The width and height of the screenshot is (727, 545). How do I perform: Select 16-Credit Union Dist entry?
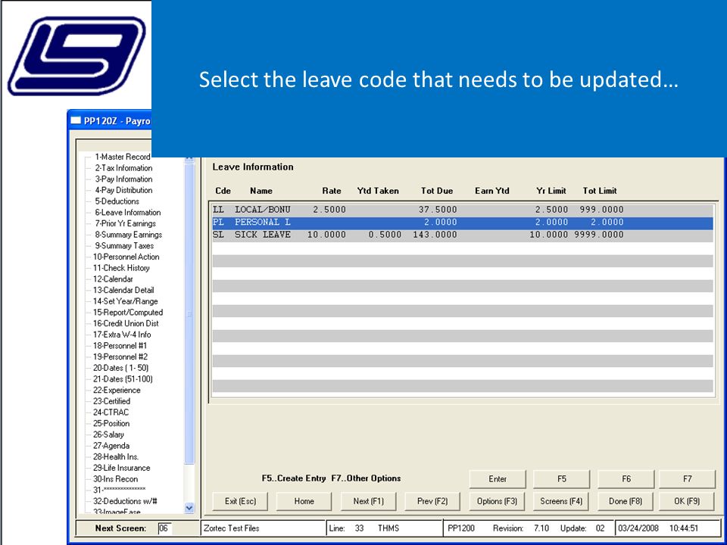point(126,324)
